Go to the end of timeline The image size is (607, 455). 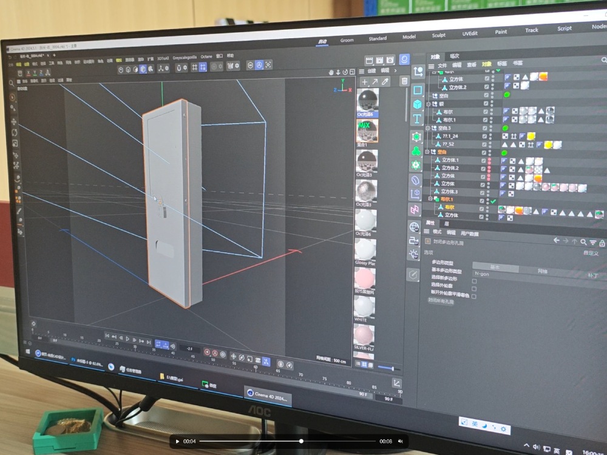pyautogui.click(x=148, y=342)
